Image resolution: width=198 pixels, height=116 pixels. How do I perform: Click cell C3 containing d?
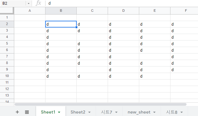(x=92, y=31)
